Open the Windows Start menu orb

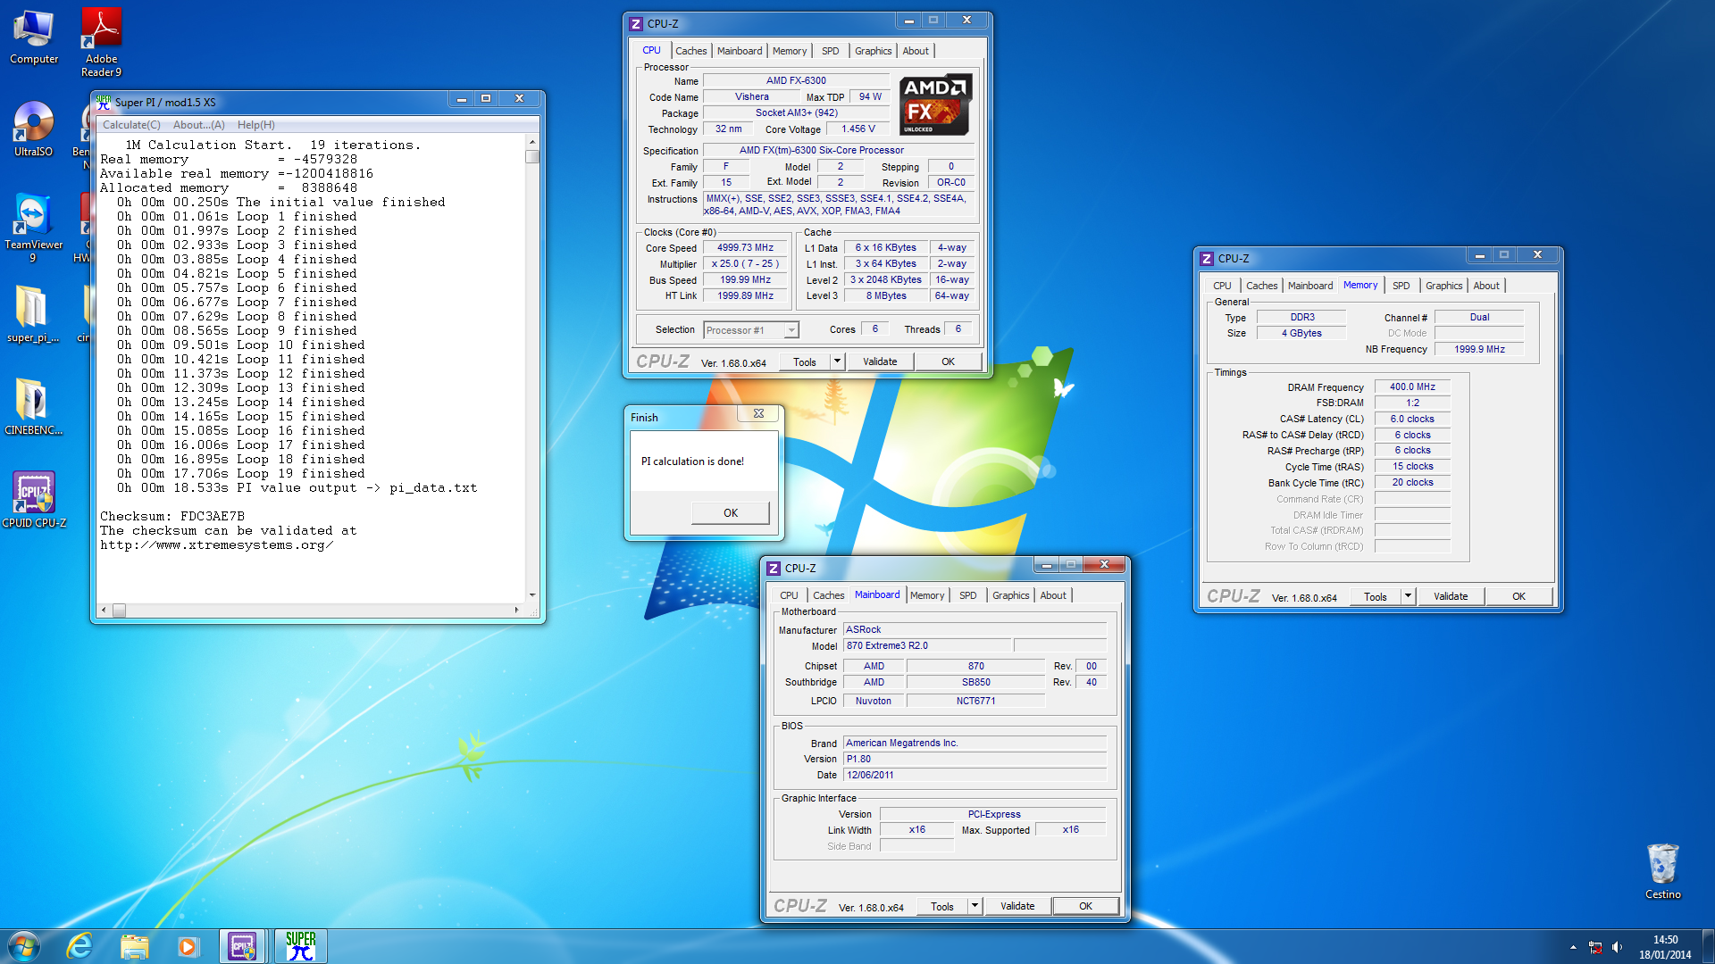pyautogui.click(x=24, y=946)
